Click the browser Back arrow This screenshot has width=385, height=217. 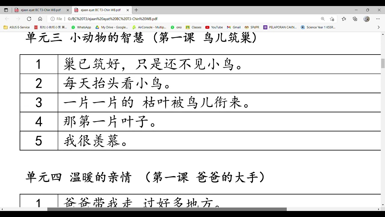[7, 19]
